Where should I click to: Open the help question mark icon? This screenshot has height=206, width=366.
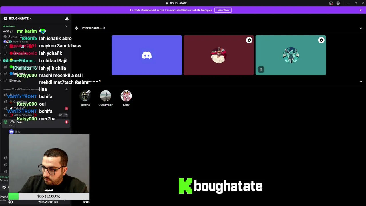point(338,3)
